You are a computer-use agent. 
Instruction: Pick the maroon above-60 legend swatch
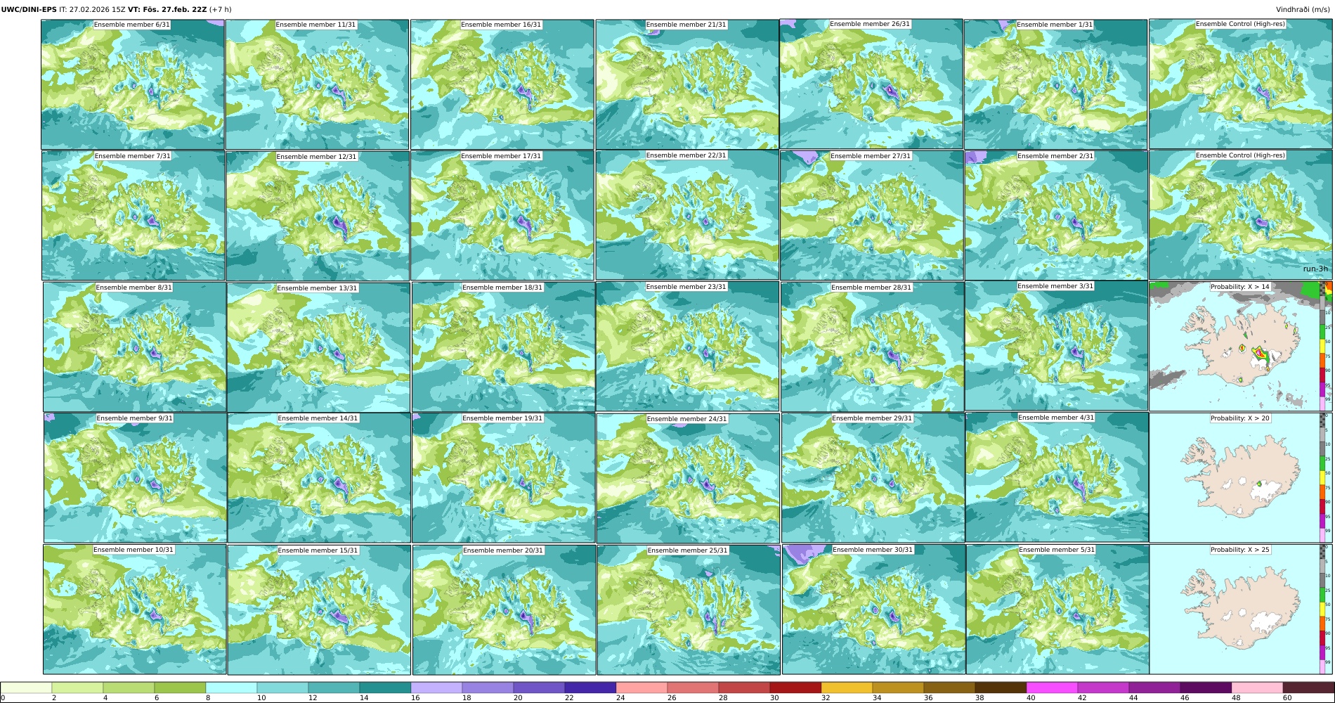(1308, 688)
